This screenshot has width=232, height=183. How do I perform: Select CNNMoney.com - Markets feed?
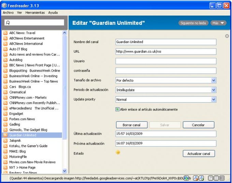32,97
